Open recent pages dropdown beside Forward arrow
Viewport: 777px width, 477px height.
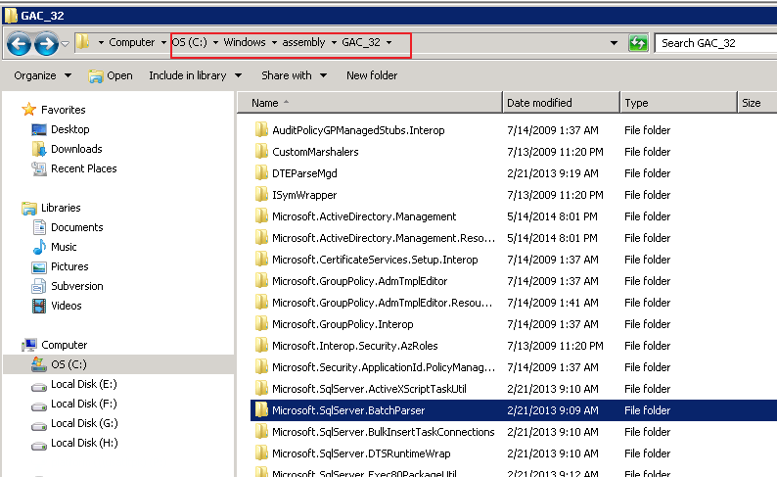tap(65, 44)
